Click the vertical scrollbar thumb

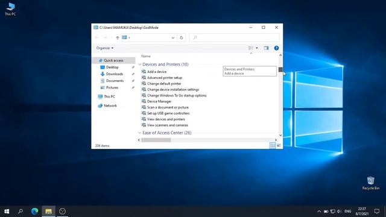pos(280,70)
